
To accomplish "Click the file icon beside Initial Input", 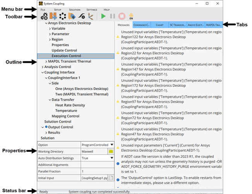I will point(111,178).
